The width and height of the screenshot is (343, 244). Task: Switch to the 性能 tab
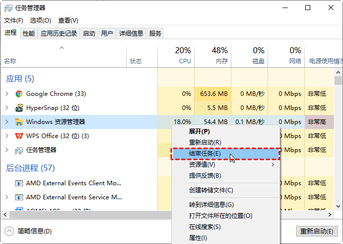tap(29, 34)
